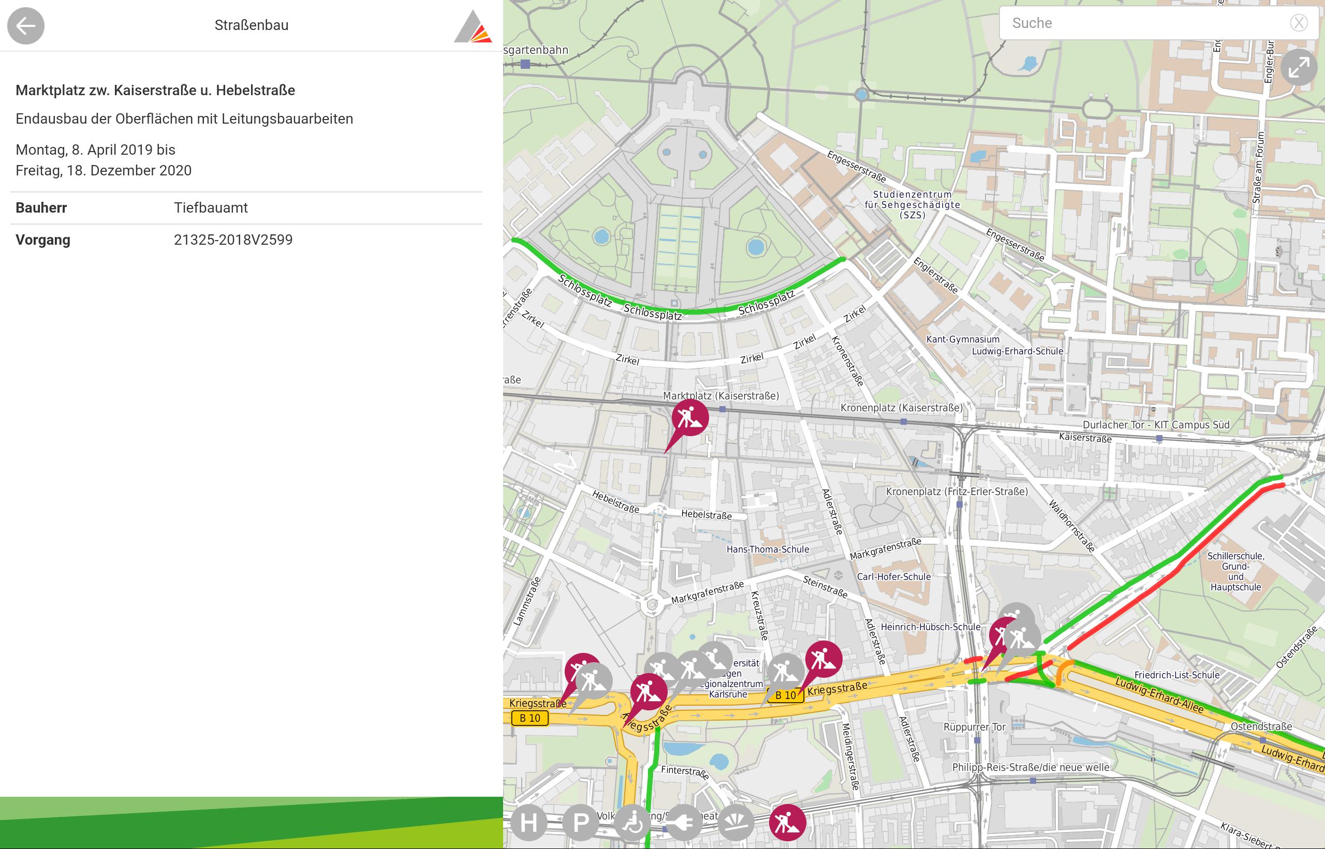Click the Ludwig-Erhard-Schule map label

[x=1018, y=351]
